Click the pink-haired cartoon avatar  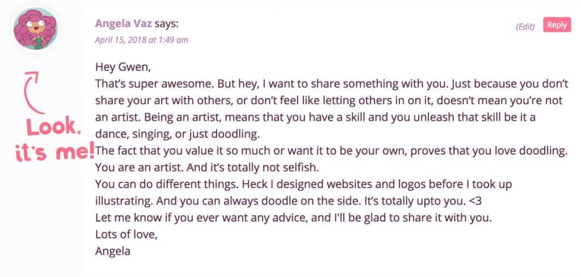coord(36,28)
